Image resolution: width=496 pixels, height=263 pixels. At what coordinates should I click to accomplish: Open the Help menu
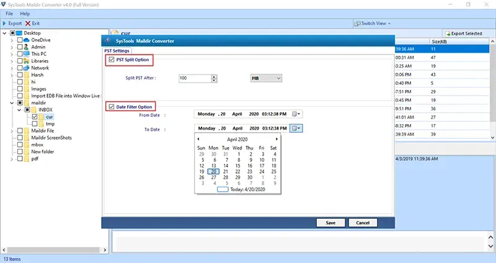coord(25,14)
